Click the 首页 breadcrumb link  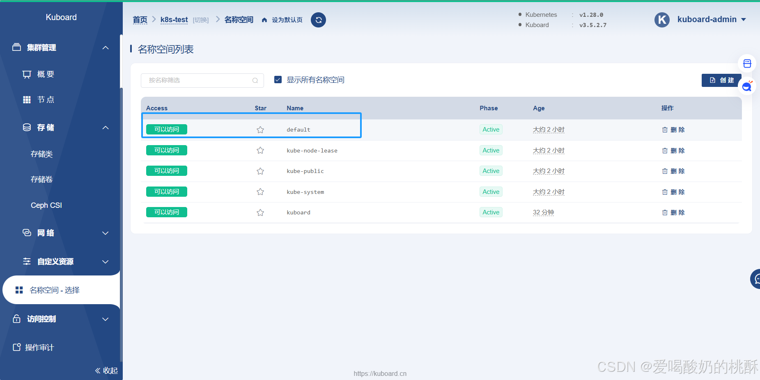tap(140, 20)
